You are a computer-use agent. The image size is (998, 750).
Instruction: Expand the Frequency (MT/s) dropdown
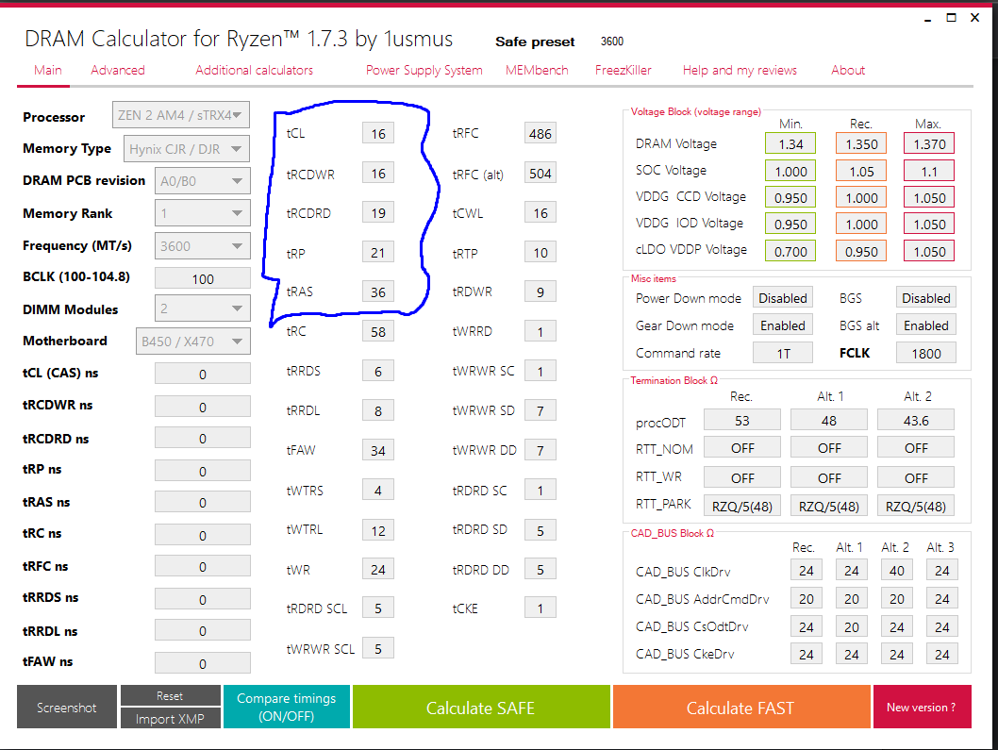(x=203, y=246)
